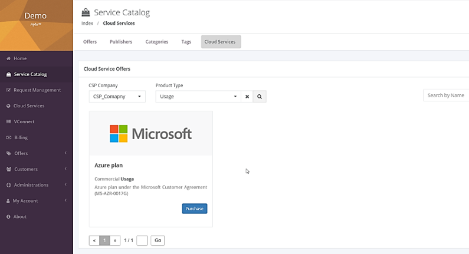
Task: Select page 1 in pagination
Action: click(104, 240)
